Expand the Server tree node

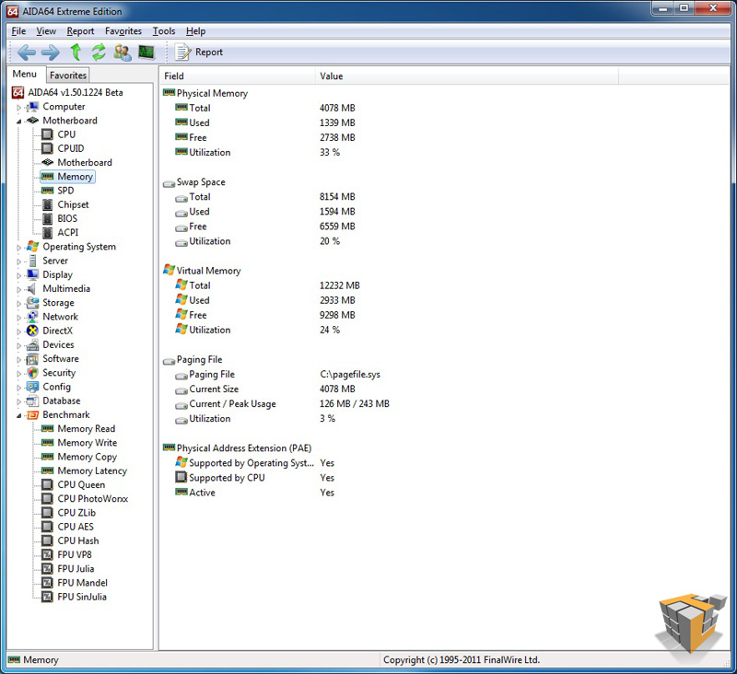click(18, 261)
